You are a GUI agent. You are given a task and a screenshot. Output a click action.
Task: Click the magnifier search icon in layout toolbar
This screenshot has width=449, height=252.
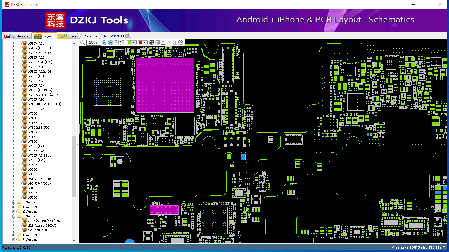(83, 43)
